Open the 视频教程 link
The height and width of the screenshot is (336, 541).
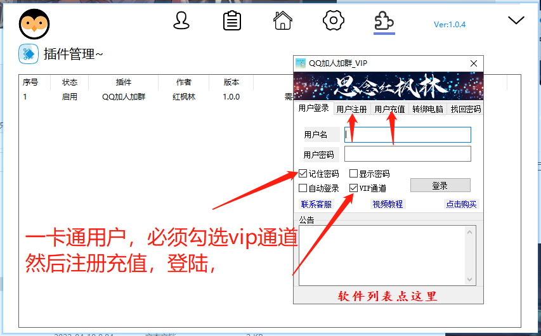click(x=388, y=204)
